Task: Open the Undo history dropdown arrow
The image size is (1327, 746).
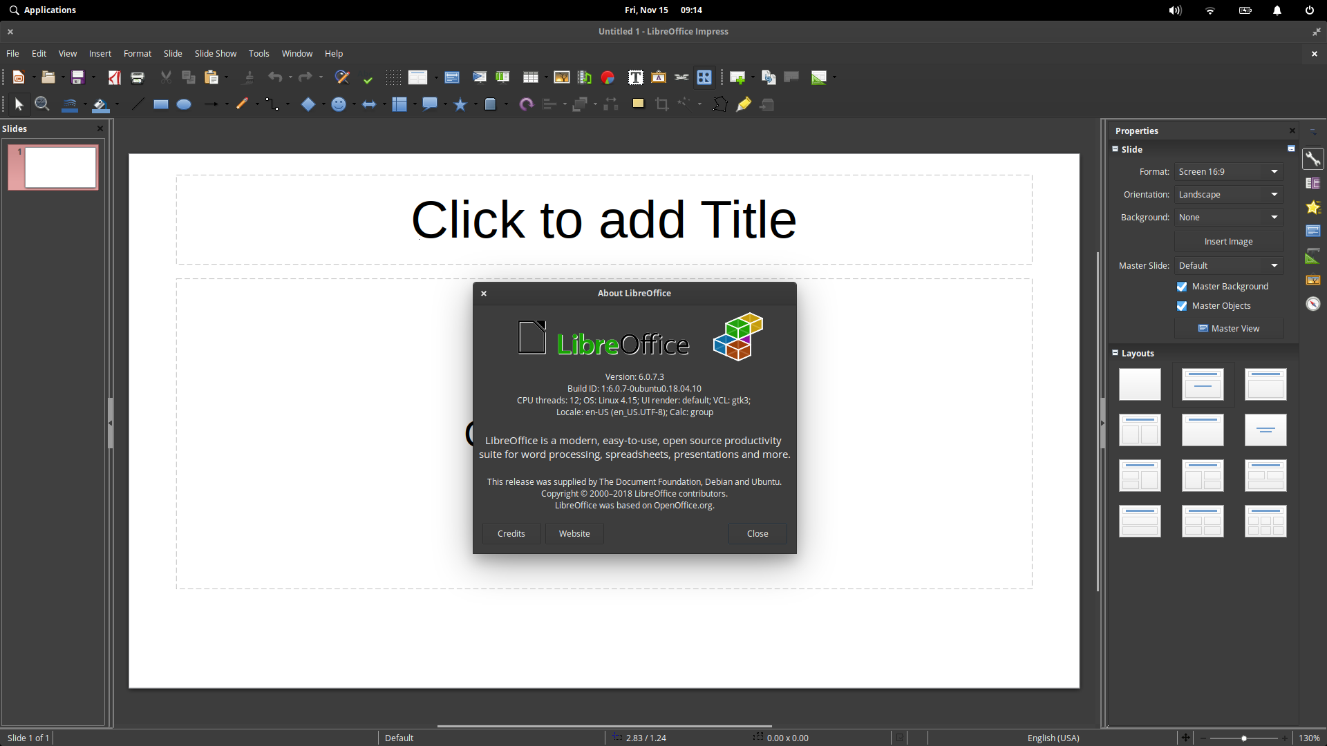Action: point(290,77)
